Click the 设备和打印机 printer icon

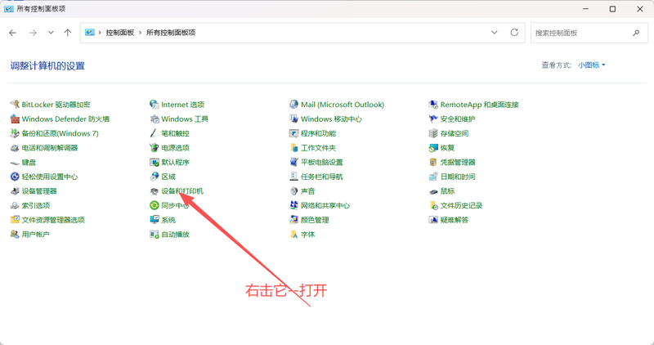[154, 191]
